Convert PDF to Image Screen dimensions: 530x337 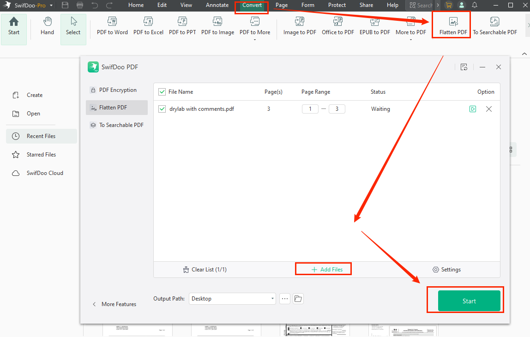(218, 26)
